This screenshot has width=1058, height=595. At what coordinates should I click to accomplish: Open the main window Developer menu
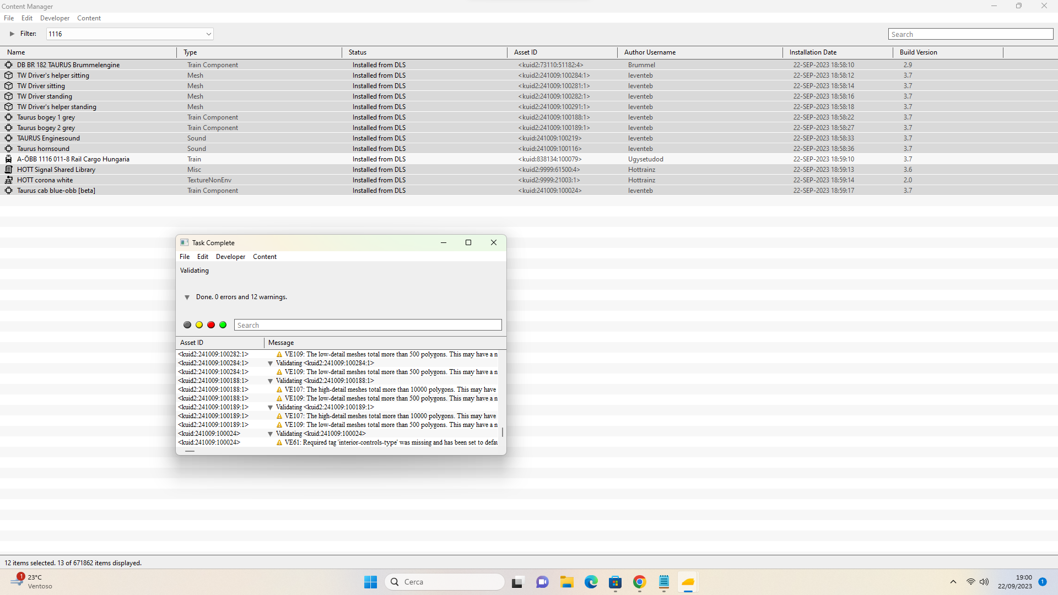pos(55,18)
